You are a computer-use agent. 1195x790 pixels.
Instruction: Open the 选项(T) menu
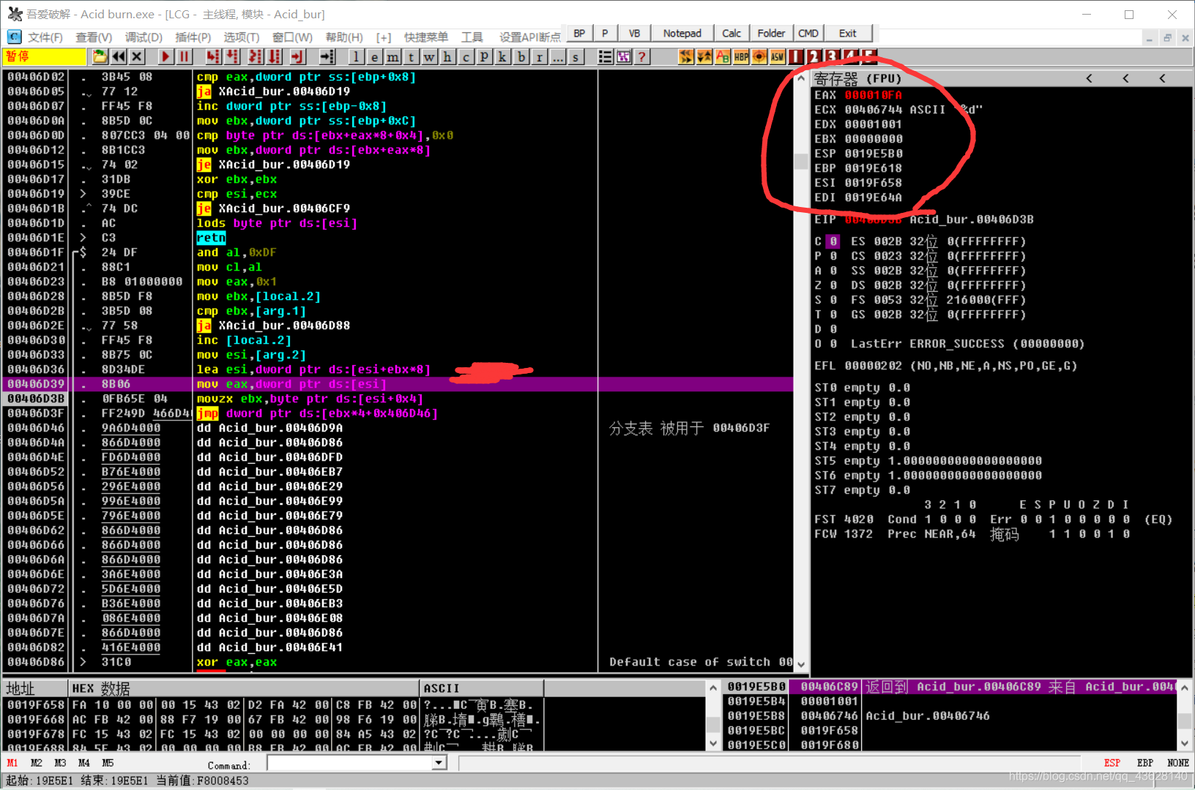coord(242,37)
